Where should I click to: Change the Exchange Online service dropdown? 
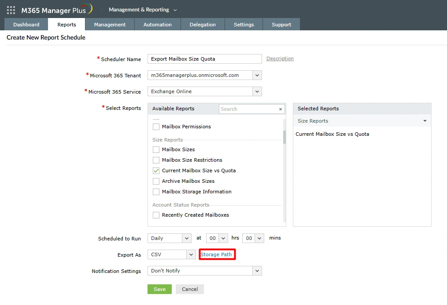pyautogui.click(x=257, y=91)
